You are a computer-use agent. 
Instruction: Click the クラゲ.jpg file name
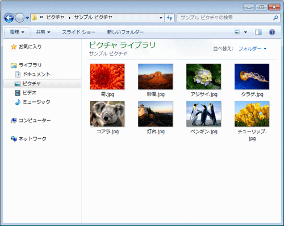[252, 94]
